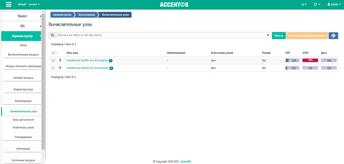Click into the filter search text field

pos(161,35)
